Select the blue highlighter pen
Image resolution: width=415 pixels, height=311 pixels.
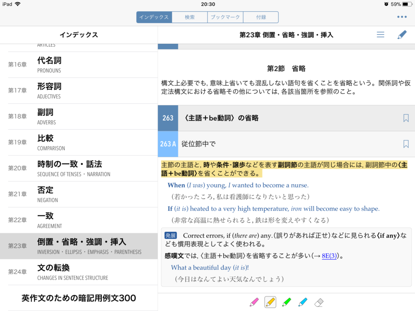point(303,302)
